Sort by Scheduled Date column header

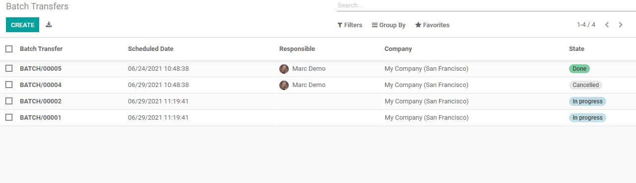(151, 49)
